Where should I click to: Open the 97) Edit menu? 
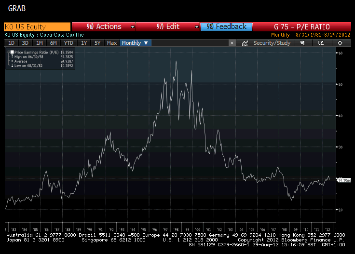pyautogui.click(x=168, y=27)
